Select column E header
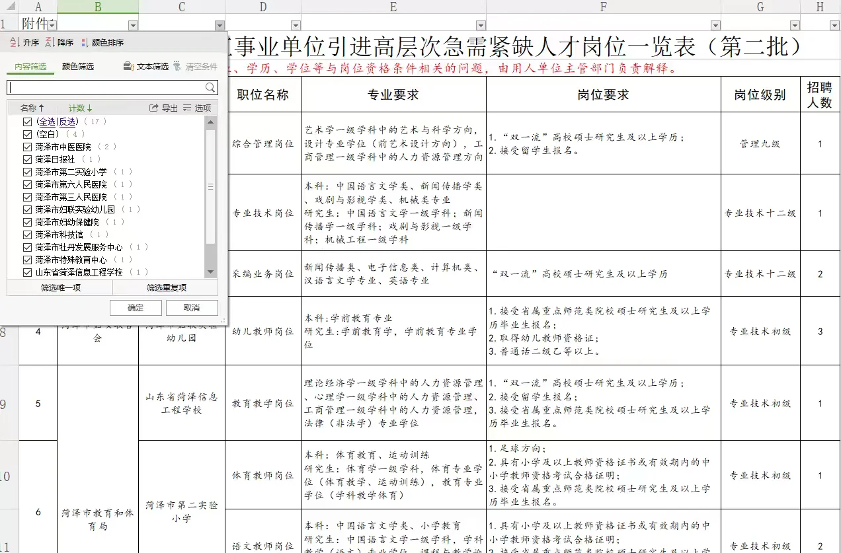This screenshot has width=841, height=553. coord(393,7)
